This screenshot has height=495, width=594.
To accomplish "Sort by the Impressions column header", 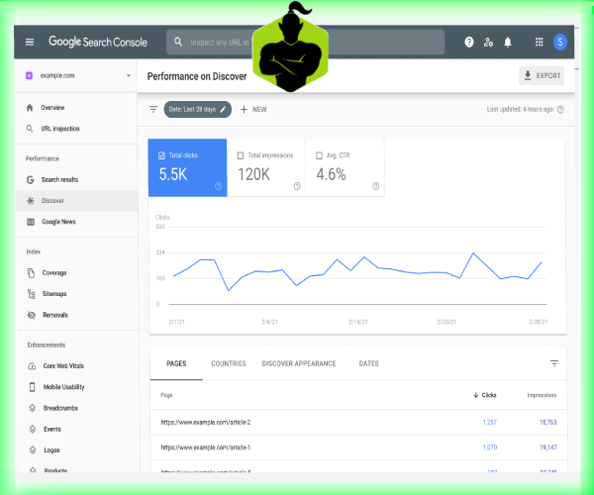I will click(x=542, y=395).
